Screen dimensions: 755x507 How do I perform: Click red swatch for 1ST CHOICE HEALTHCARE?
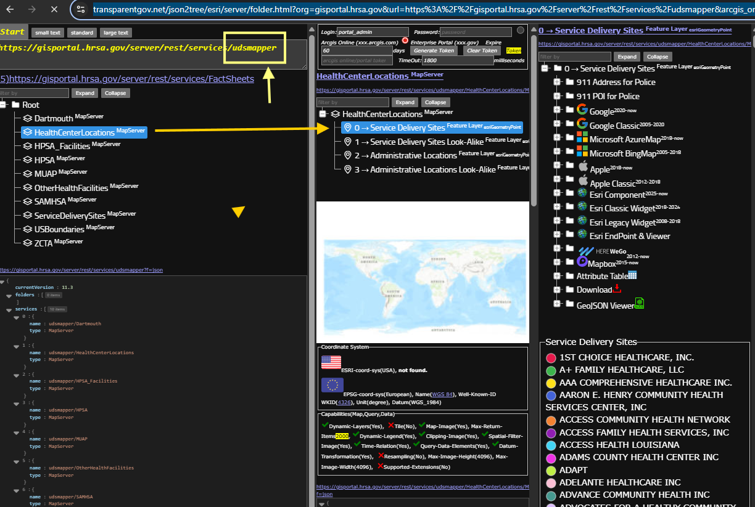551,358
